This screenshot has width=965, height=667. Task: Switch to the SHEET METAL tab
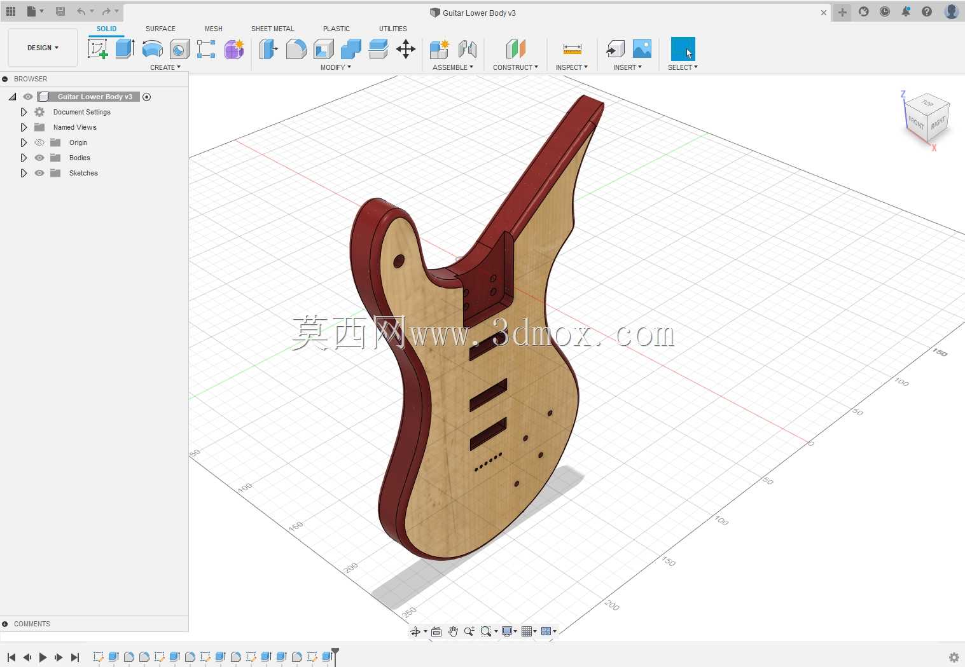pos(273,29)
